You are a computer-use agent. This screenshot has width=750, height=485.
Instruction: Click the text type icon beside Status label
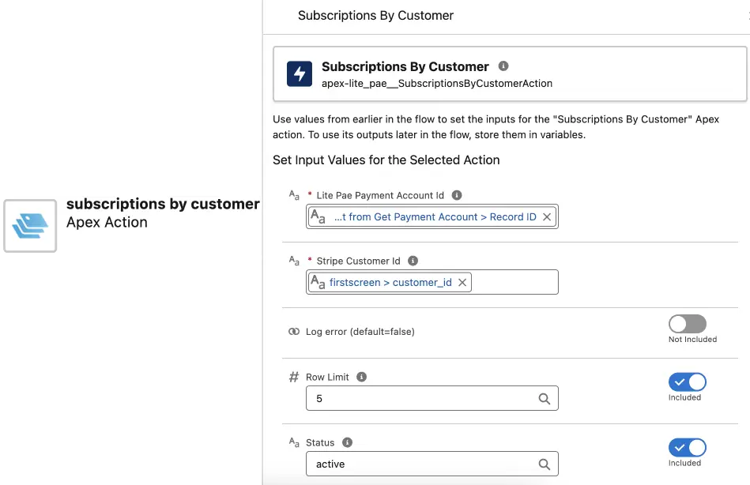(x=294, y=442)
